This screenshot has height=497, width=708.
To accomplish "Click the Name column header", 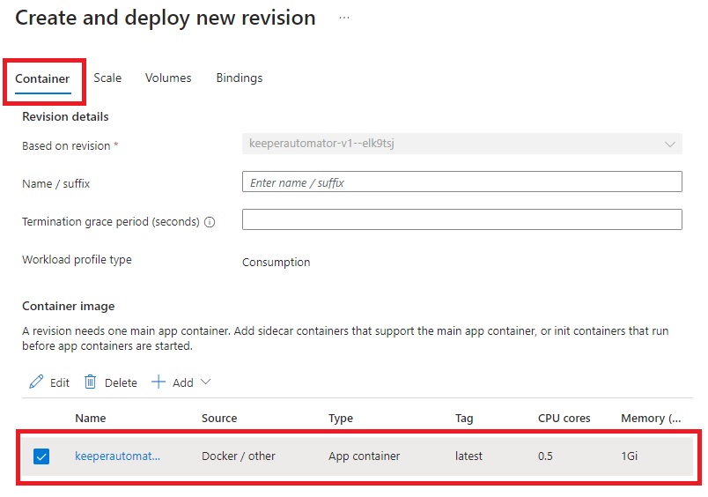I will coord(90,419).
